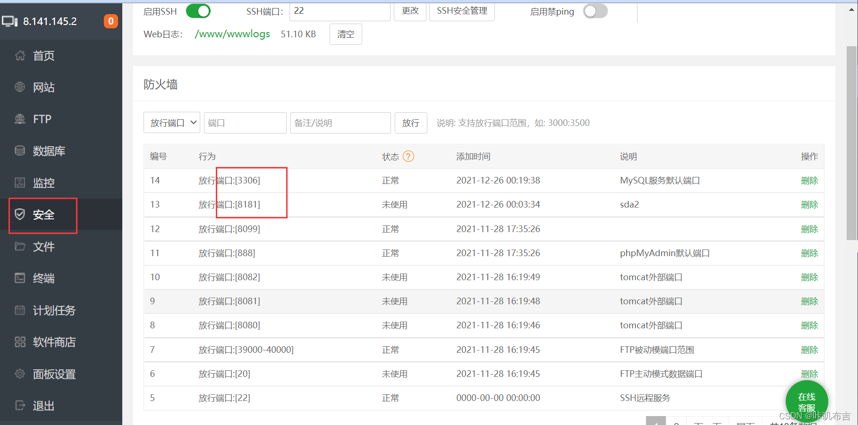The width and height of the screenshot is (858, 425).
Task: Click the status help question mark icon
Action: [408, 157]
